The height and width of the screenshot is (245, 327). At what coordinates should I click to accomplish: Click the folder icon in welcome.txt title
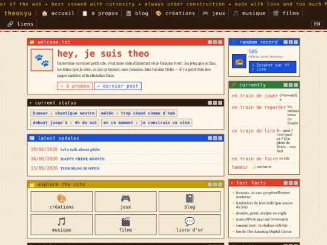click(32, 42)
